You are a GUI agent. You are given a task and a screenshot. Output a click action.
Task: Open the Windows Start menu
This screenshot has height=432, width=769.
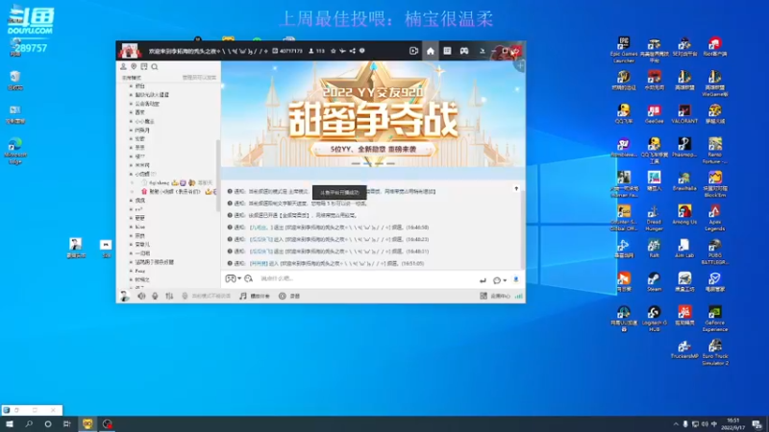click(x=10, y=423)
